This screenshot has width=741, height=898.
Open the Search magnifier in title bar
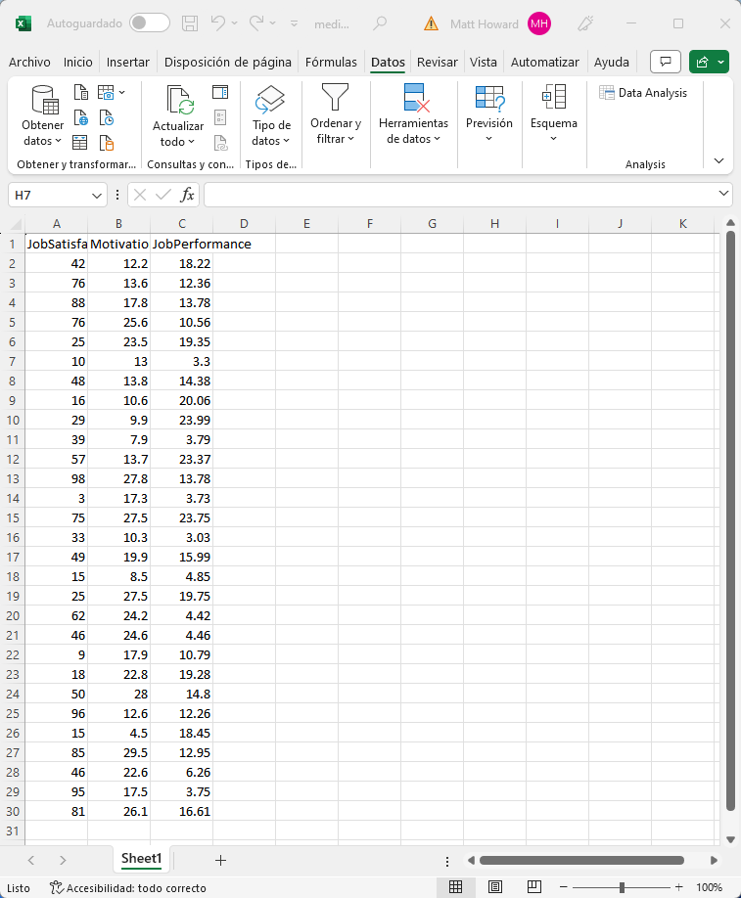(380, 22)
